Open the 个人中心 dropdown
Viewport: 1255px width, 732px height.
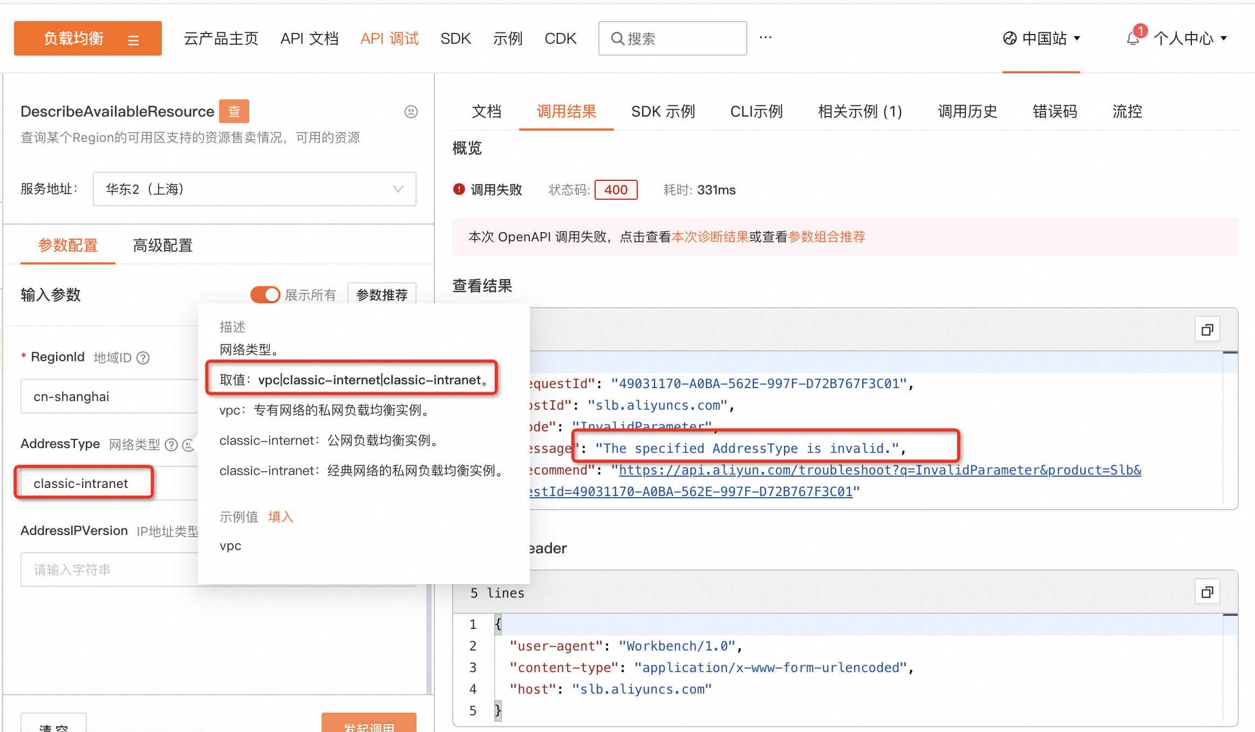coord(1190,38)
